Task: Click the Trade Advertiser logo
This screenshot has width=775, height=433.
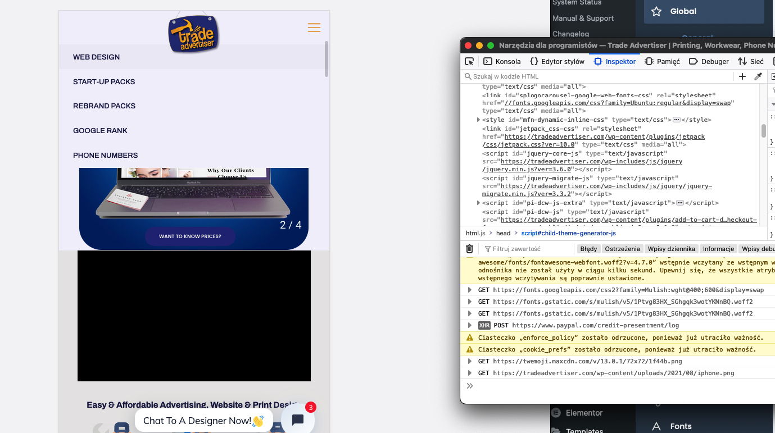Action: pos(194,34)
